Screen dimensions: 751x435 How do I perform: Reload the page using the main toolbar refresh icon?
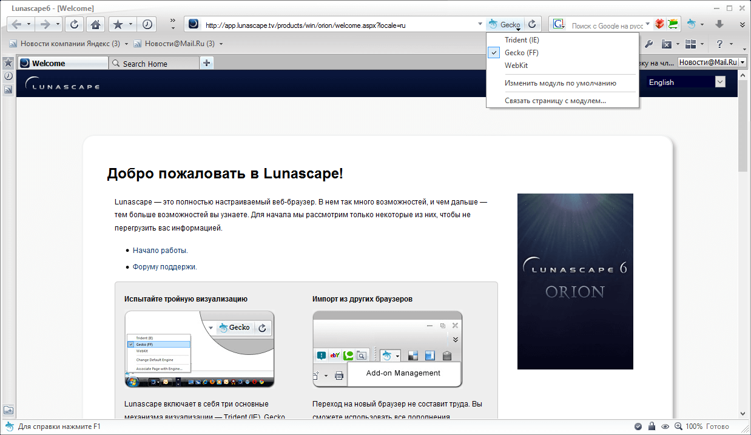[x=74, y=24]
